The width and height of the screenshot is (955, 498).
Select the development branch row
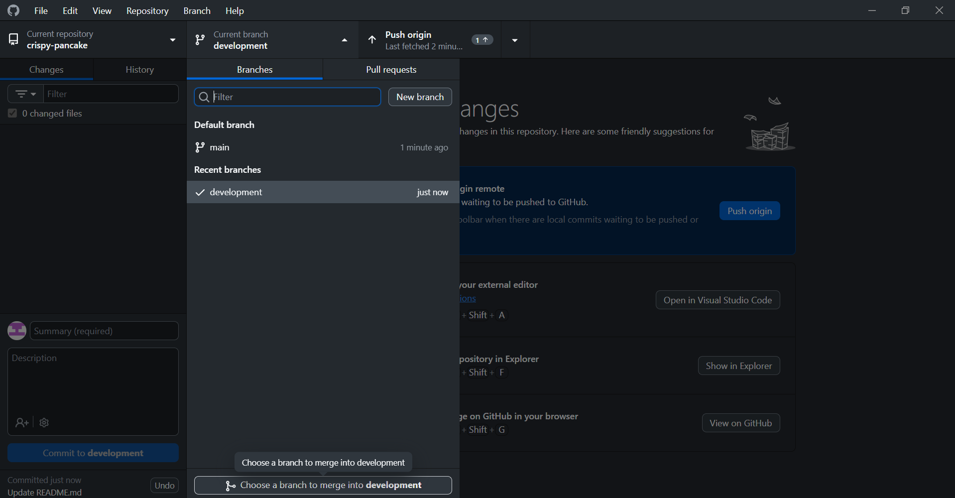pyautogui.click(x=323, y=192)
